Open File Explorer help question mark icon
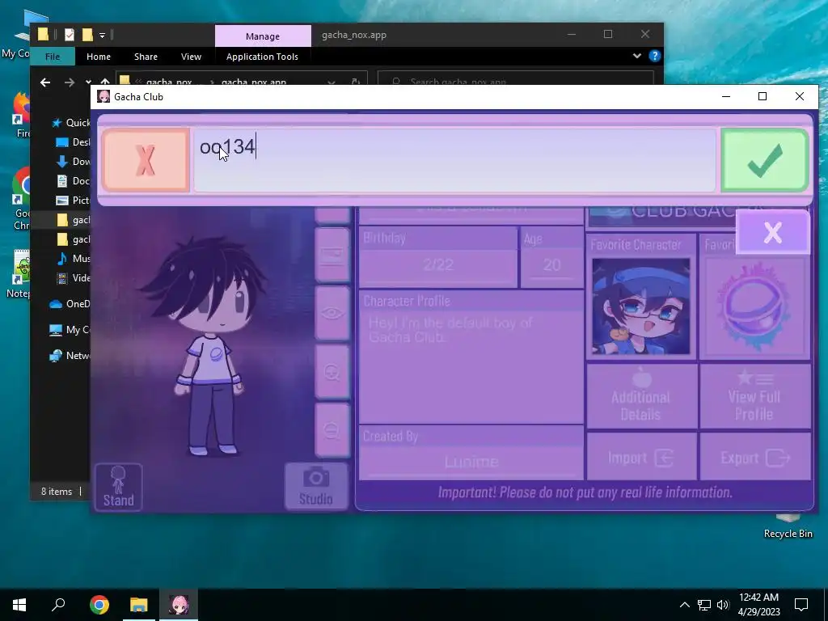 click(x=655, y=56)
